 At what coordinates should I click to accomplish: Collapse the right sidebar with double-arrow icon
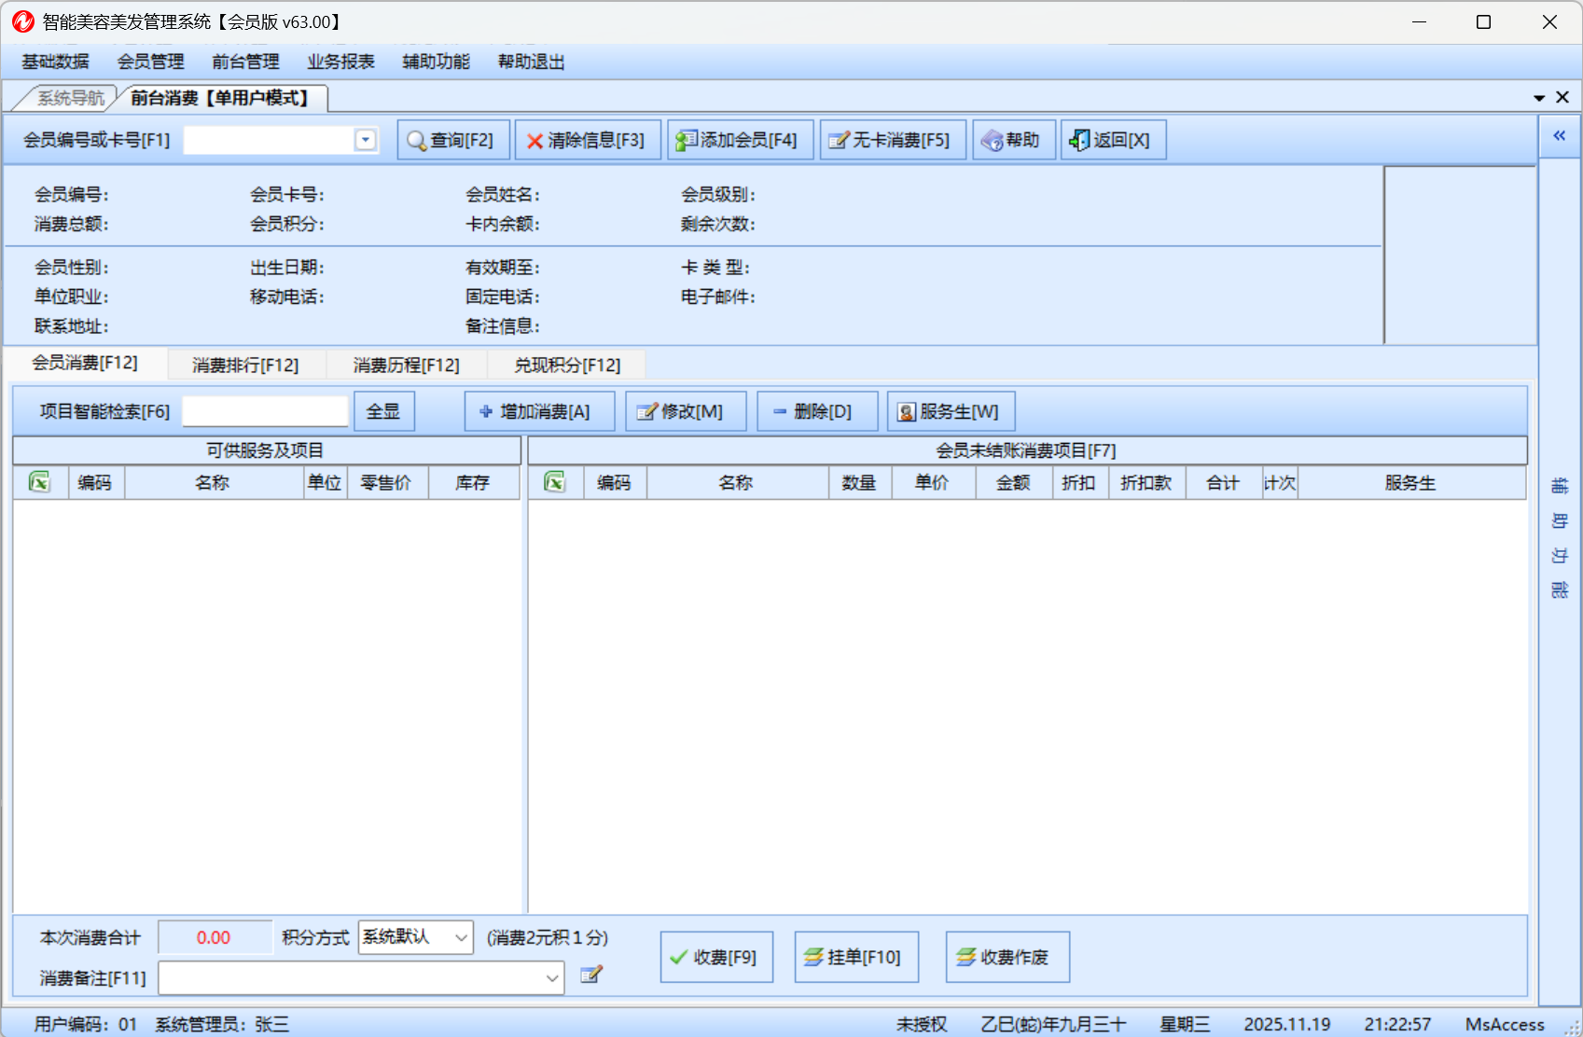[1559, 136]
